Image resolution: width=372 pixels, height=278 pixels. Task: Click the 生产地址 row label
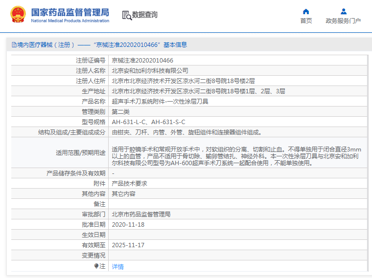tap(93, 91)
